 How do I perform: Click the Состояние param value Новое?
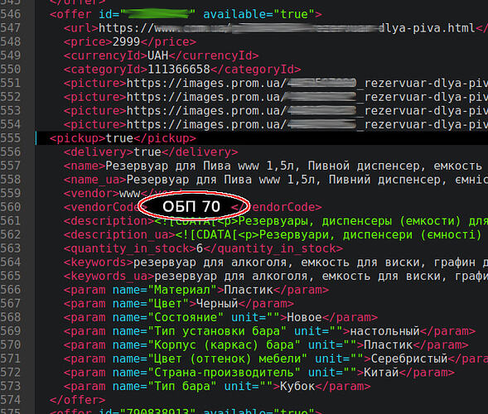304,318
